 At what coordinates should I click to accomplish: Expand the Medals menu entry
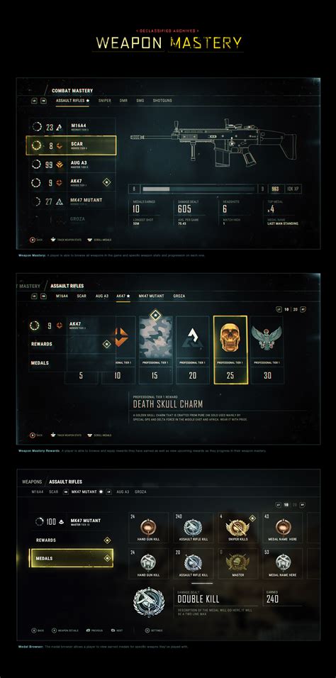pyautogui.click(x=72, y=558)
